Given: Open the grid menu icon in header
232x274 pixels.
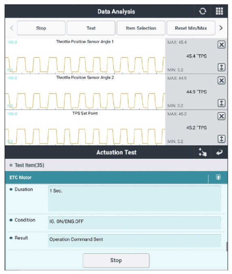Looking at the screenshot, I should (219, 11).
